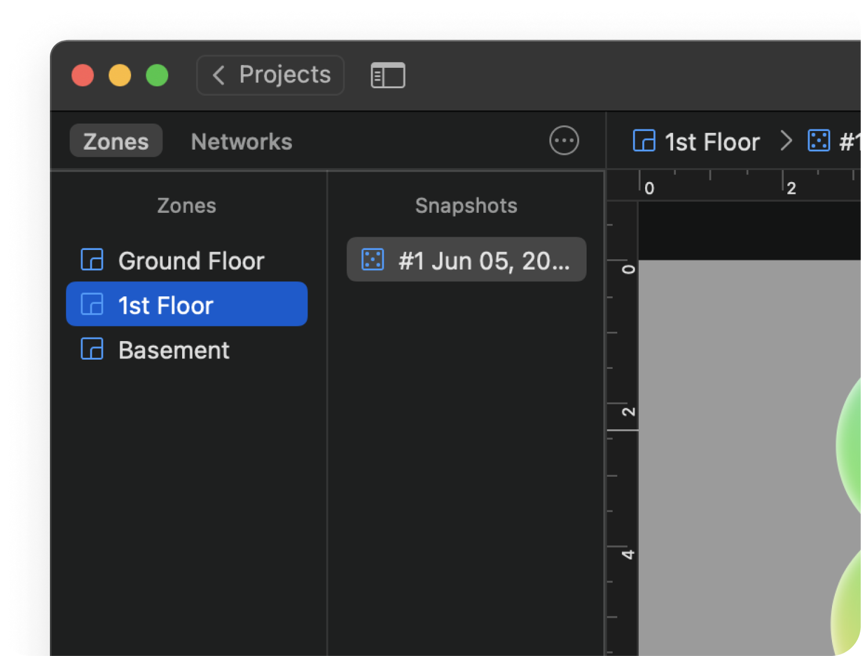Select the Zones tab

tap(116, 142)
